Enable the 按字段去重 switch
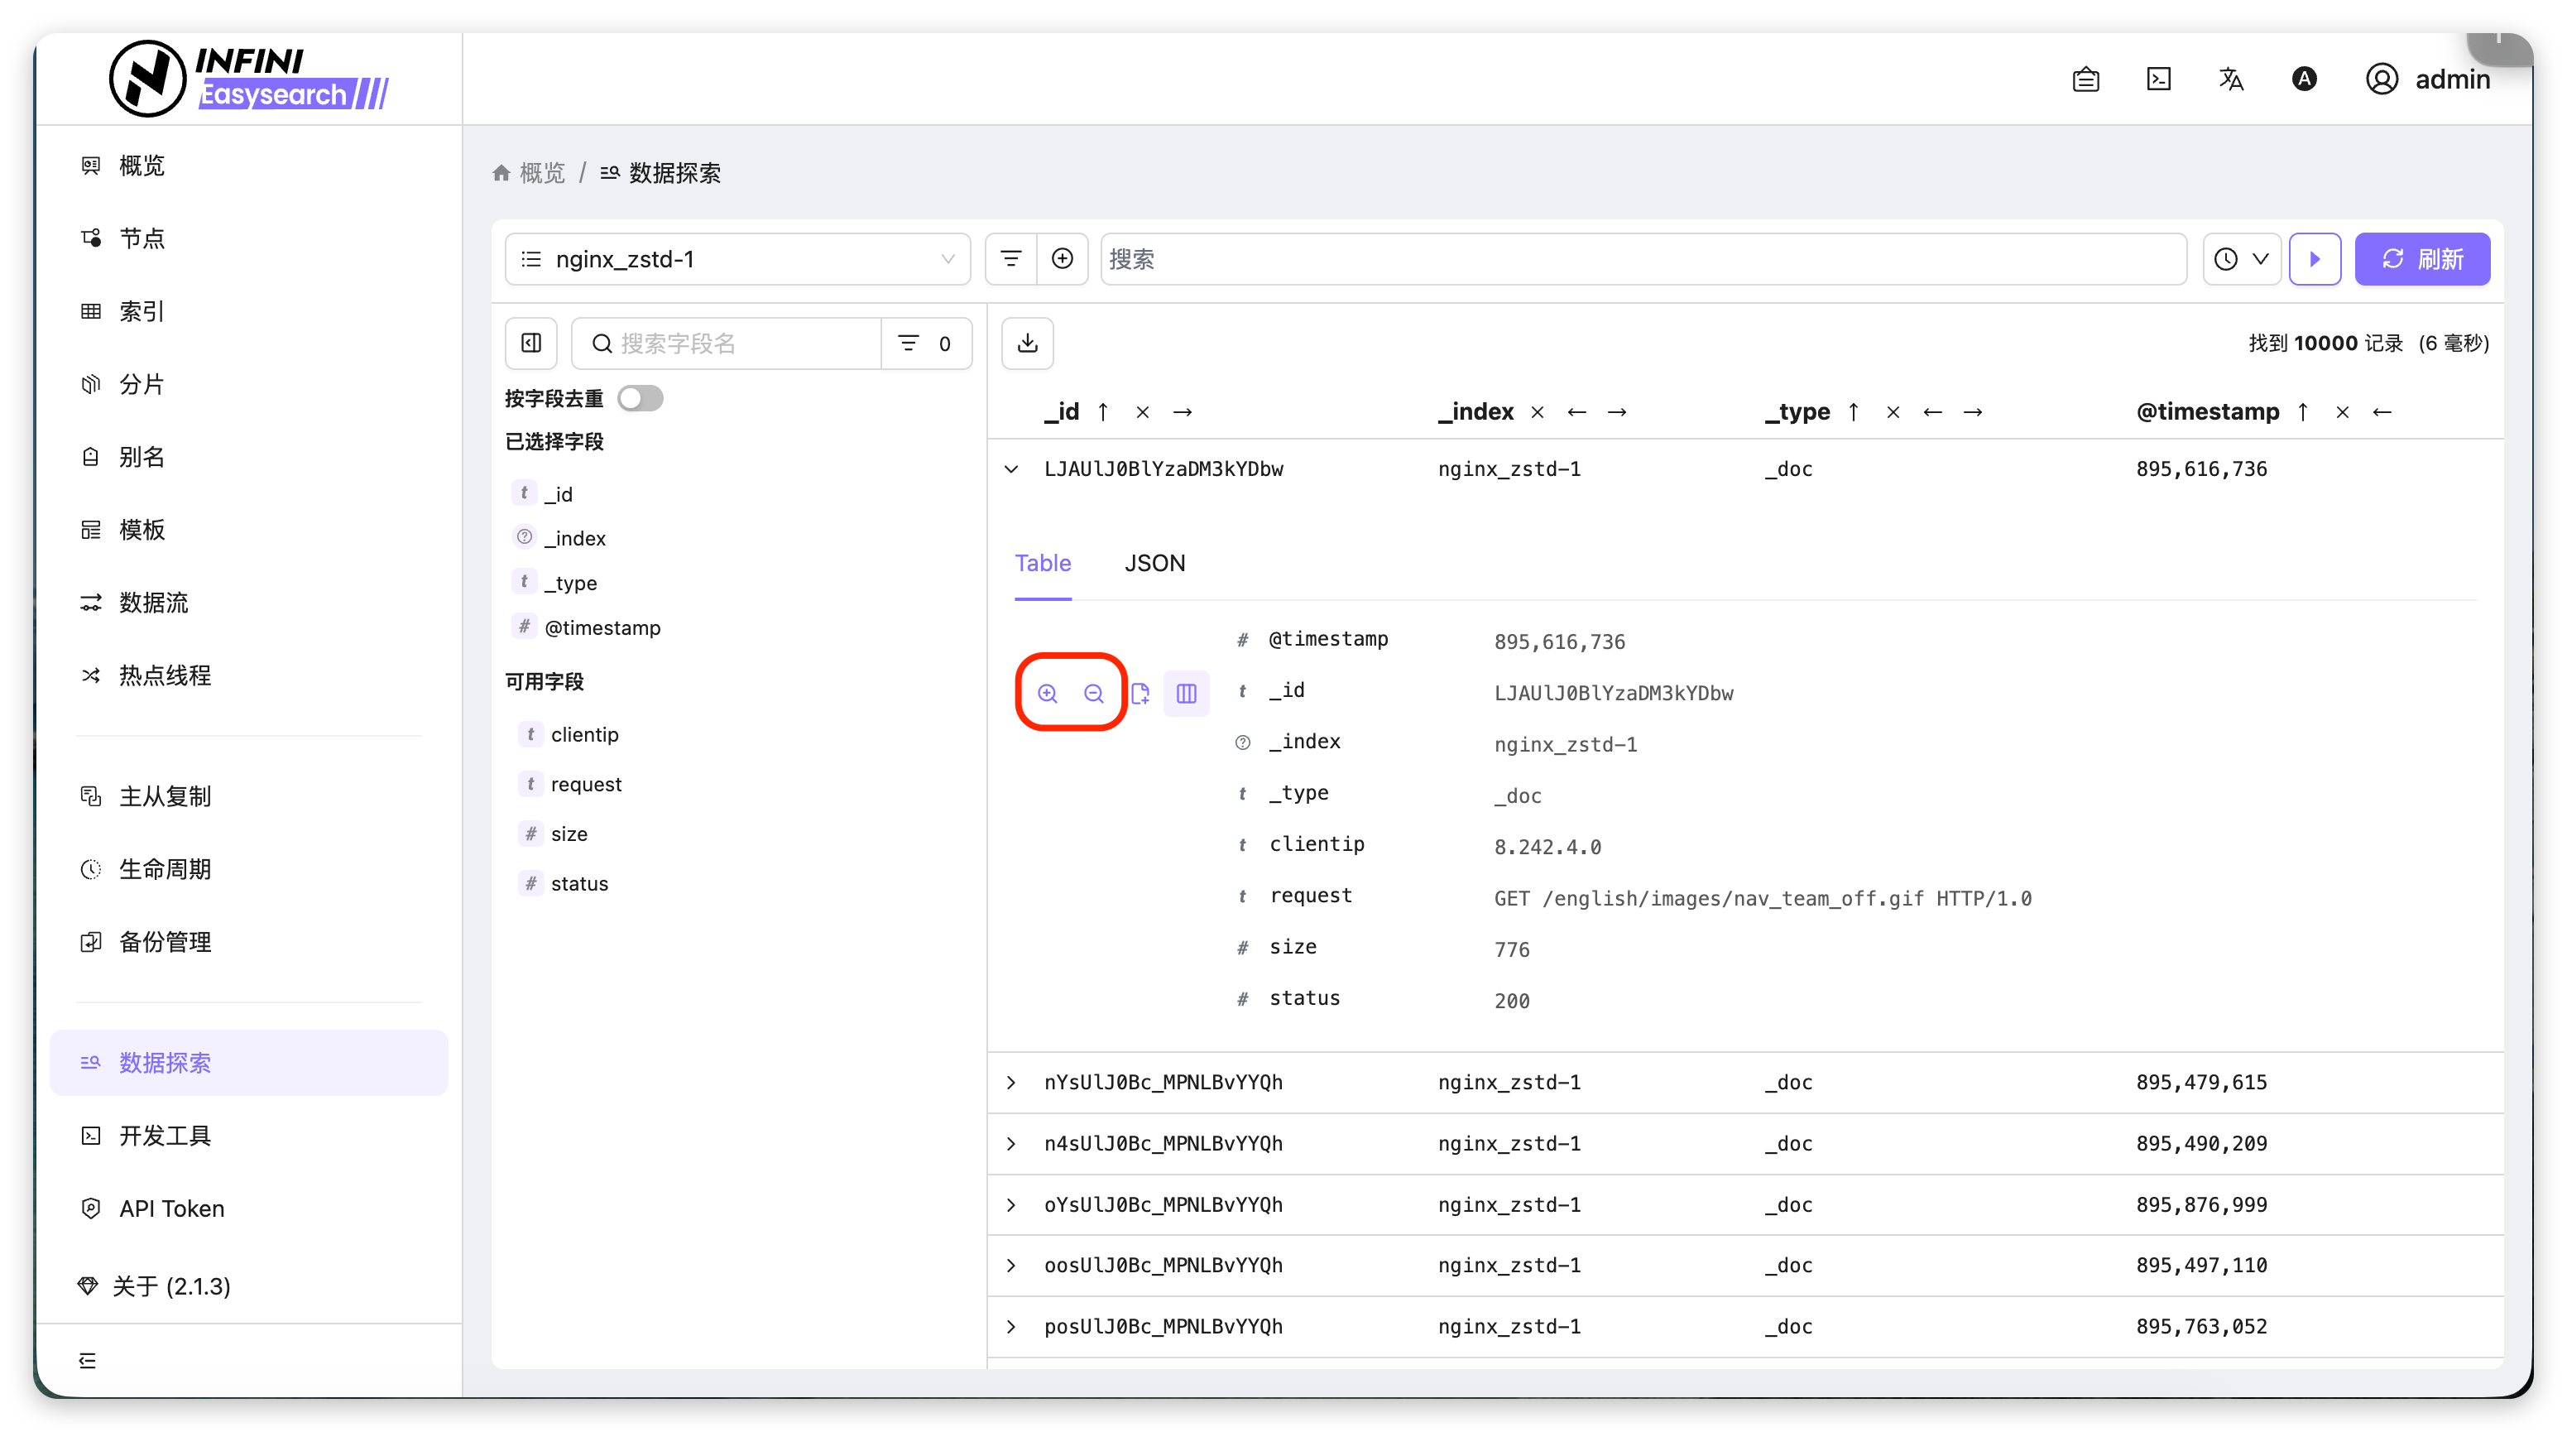The image size is (2567, 1432). pos(640,399)
